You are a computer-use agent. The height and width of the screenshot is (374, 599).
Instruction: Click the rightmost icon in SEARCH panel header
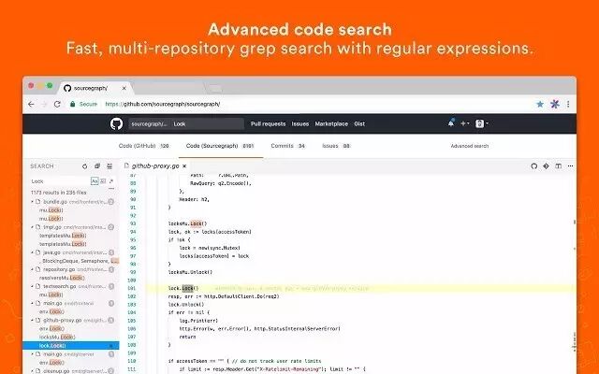pos(110,166)
